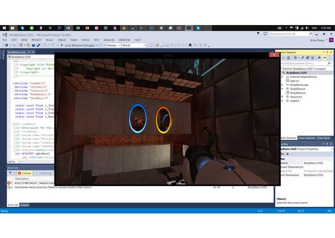This screenshot has height=238, width=335.
Task: Click the Open File folder icon
Action: coord(28,45)
